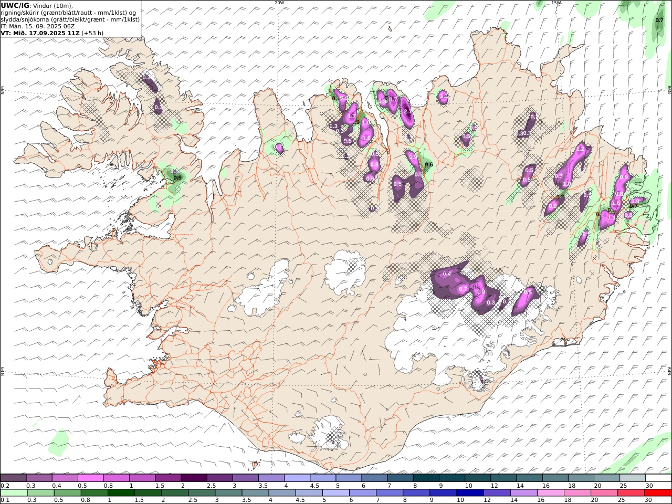Choose the bottom-row swatch between 20 and 25

coord(603,492)
